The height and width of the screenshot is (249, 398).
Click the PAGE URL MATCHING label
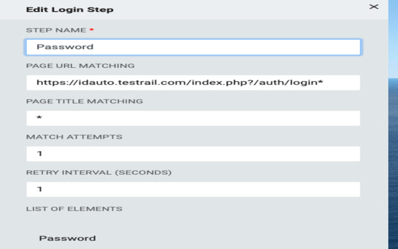click(x=80, y=65)
